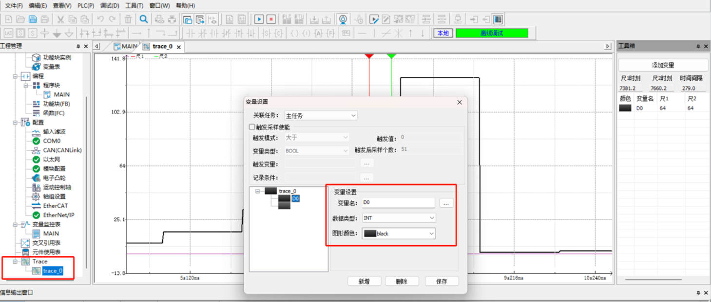Click the Undo arrow icon
711x302 pixels.
coord(100,19)
